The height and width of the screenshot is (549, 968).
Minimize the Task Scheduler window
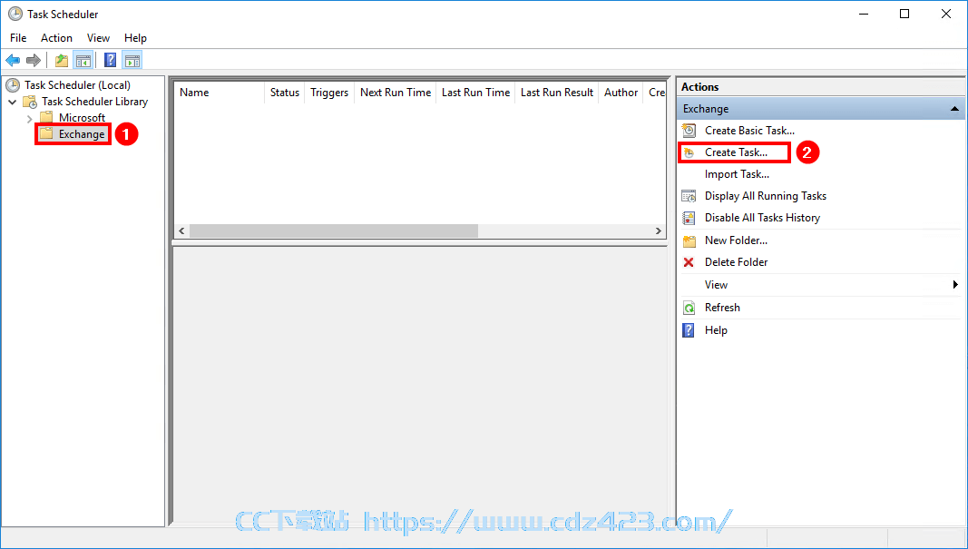[863, 14]
